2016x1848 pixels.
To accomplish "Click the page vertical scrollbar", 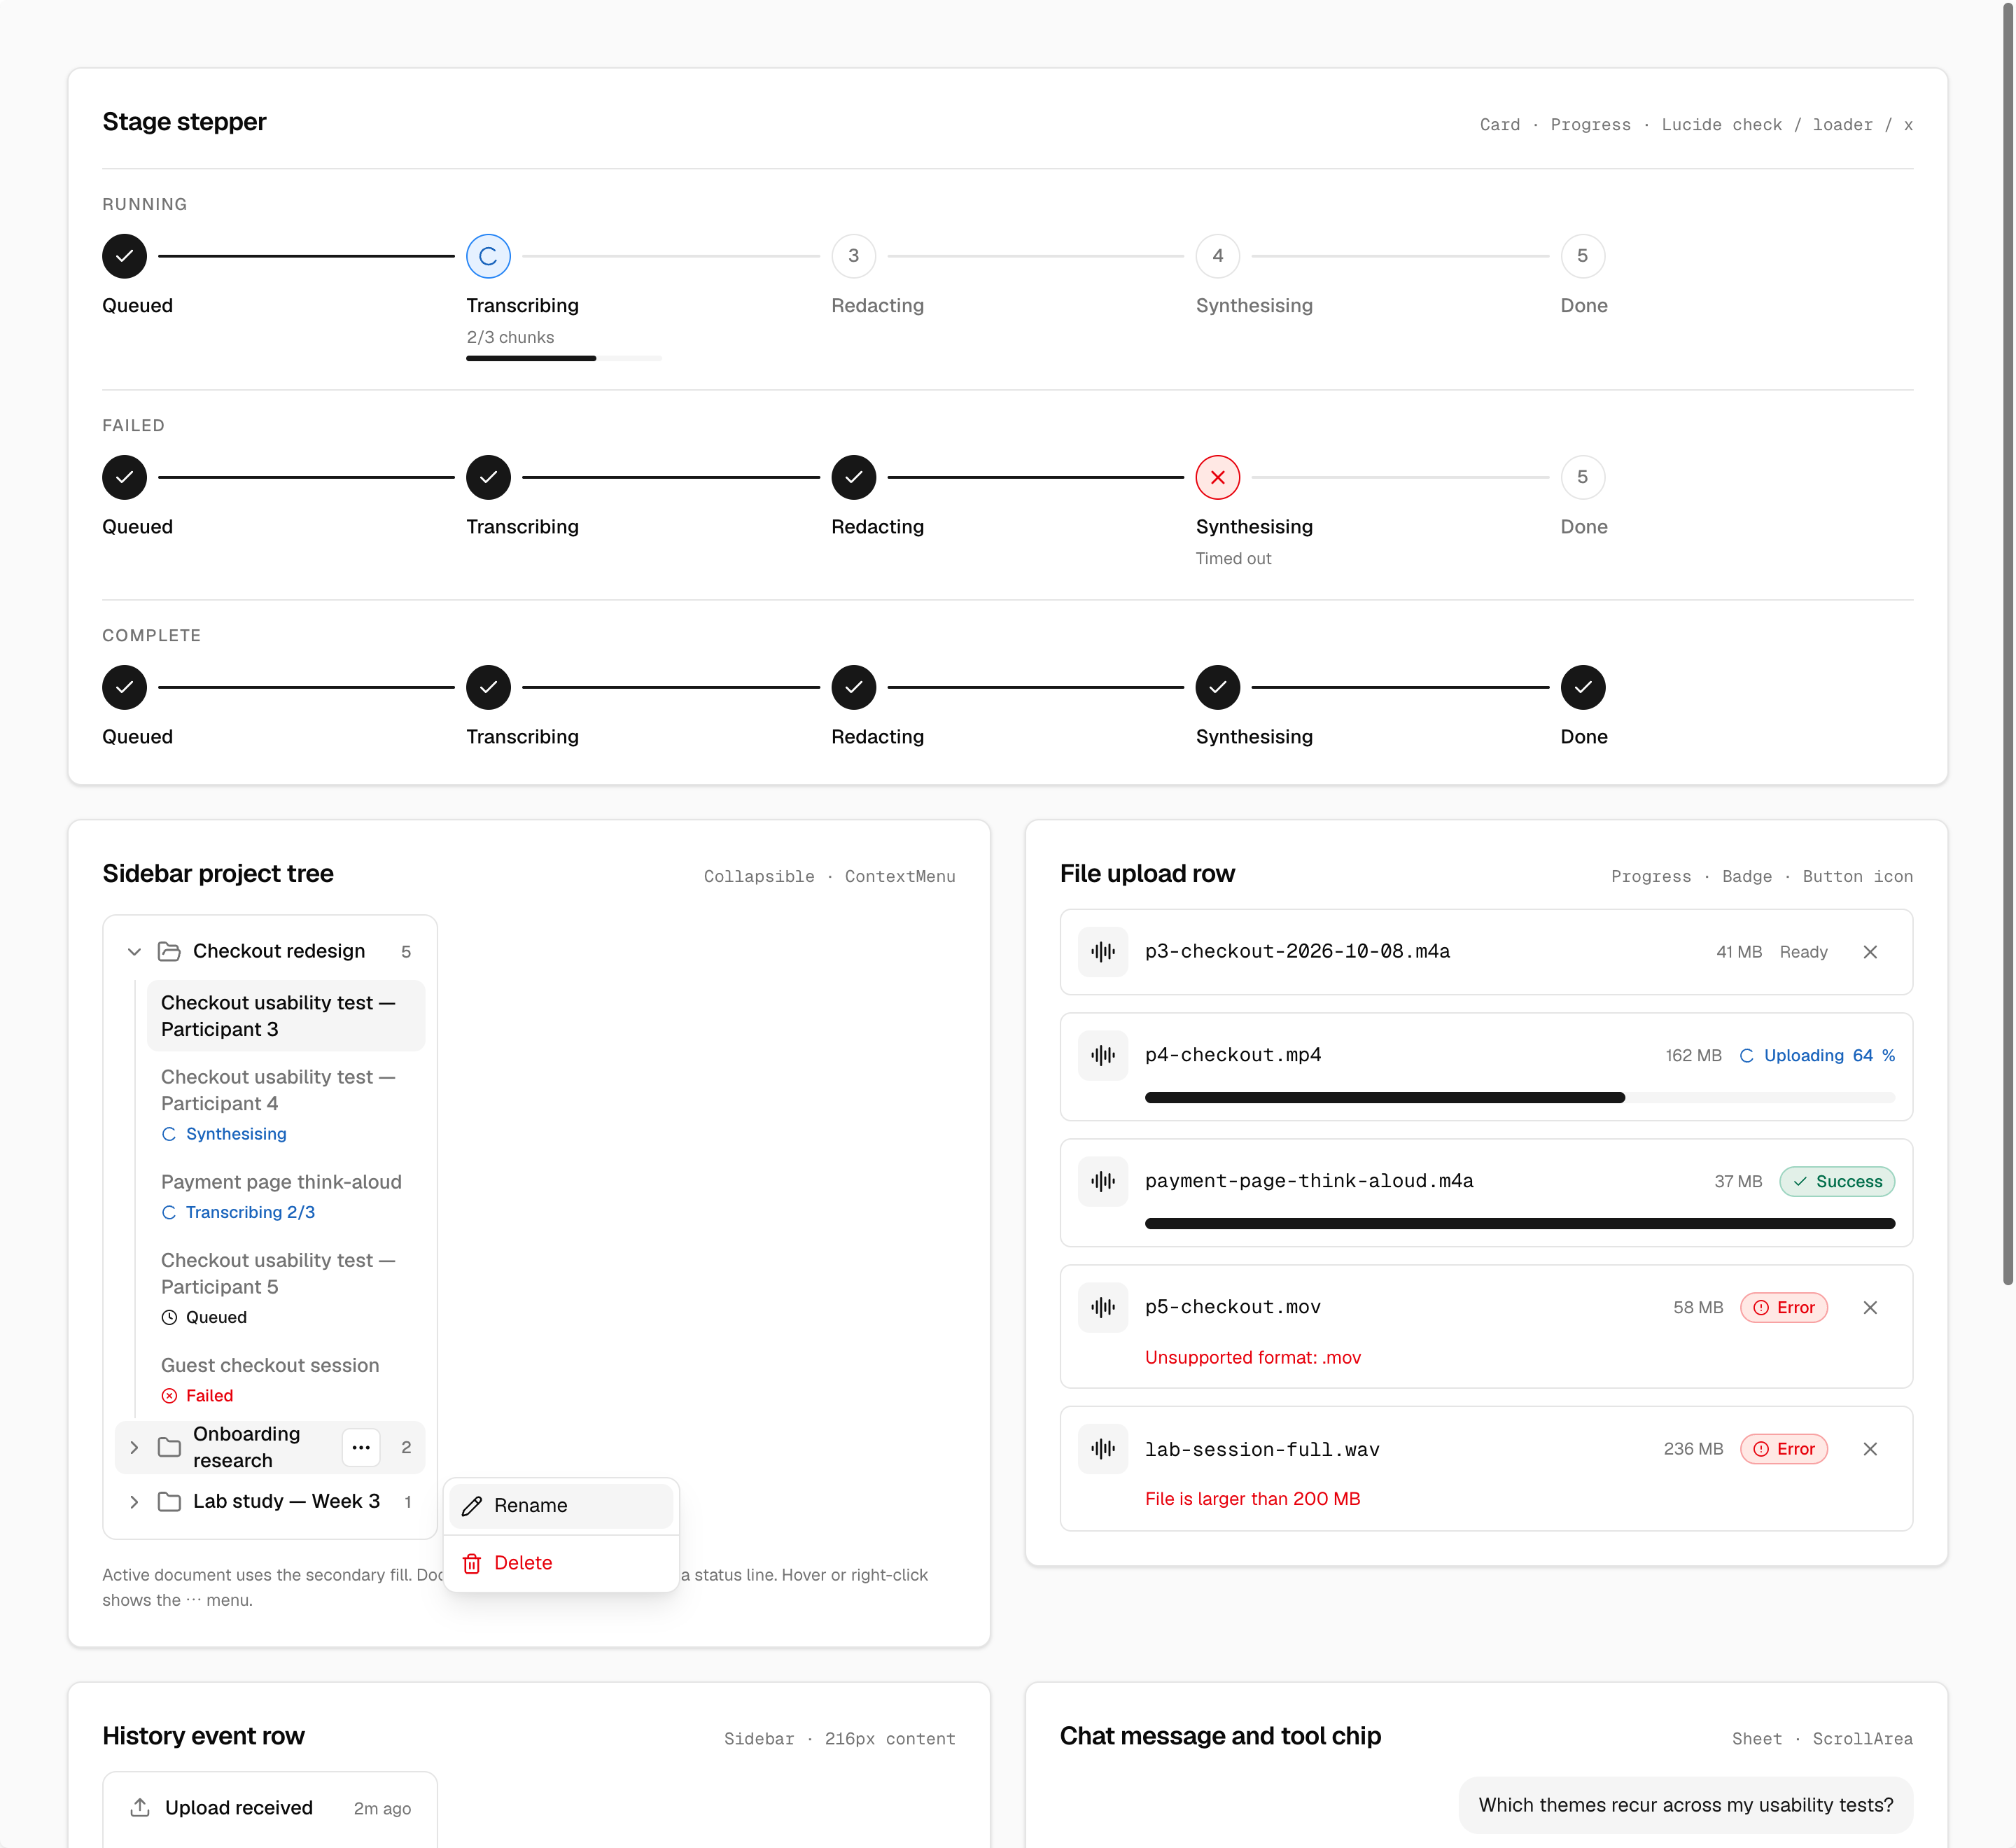I will tap(2007, 645).
